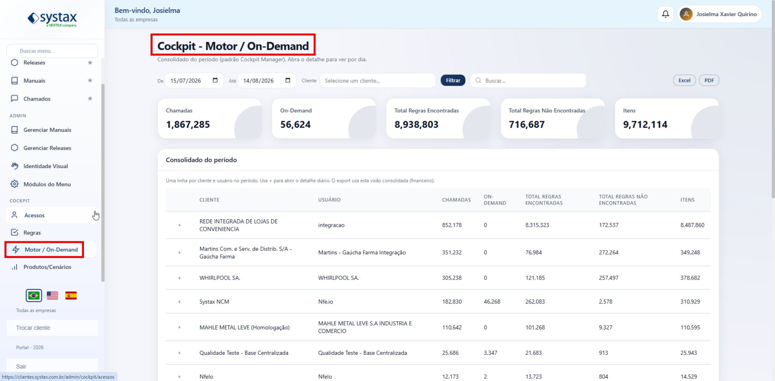This screenshot has width=775, height=381.
Task: Click the On-Demand summary card
Action: [x=324, y=118]
